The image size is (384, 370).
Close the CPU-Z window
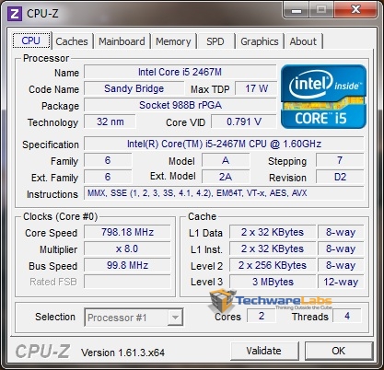[x=355, y=10]
